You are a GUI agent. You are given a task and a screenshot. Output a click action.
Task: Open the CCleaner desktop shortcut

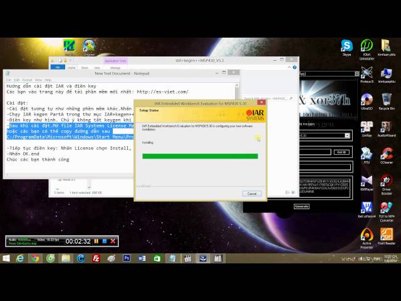(387, 156)
